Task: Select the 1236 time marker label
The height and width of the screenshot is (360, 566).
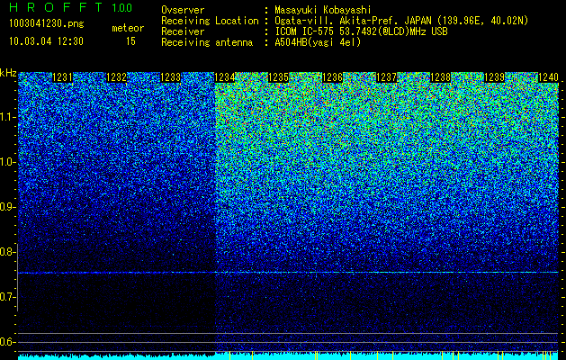Action: (332, 77)
